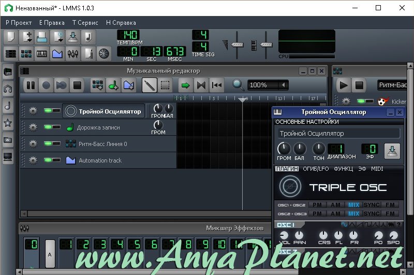Image resolution: width=414 pixels, height=275 pixels.
Task: Mute the Kicker track
Action: click(361, 101)
